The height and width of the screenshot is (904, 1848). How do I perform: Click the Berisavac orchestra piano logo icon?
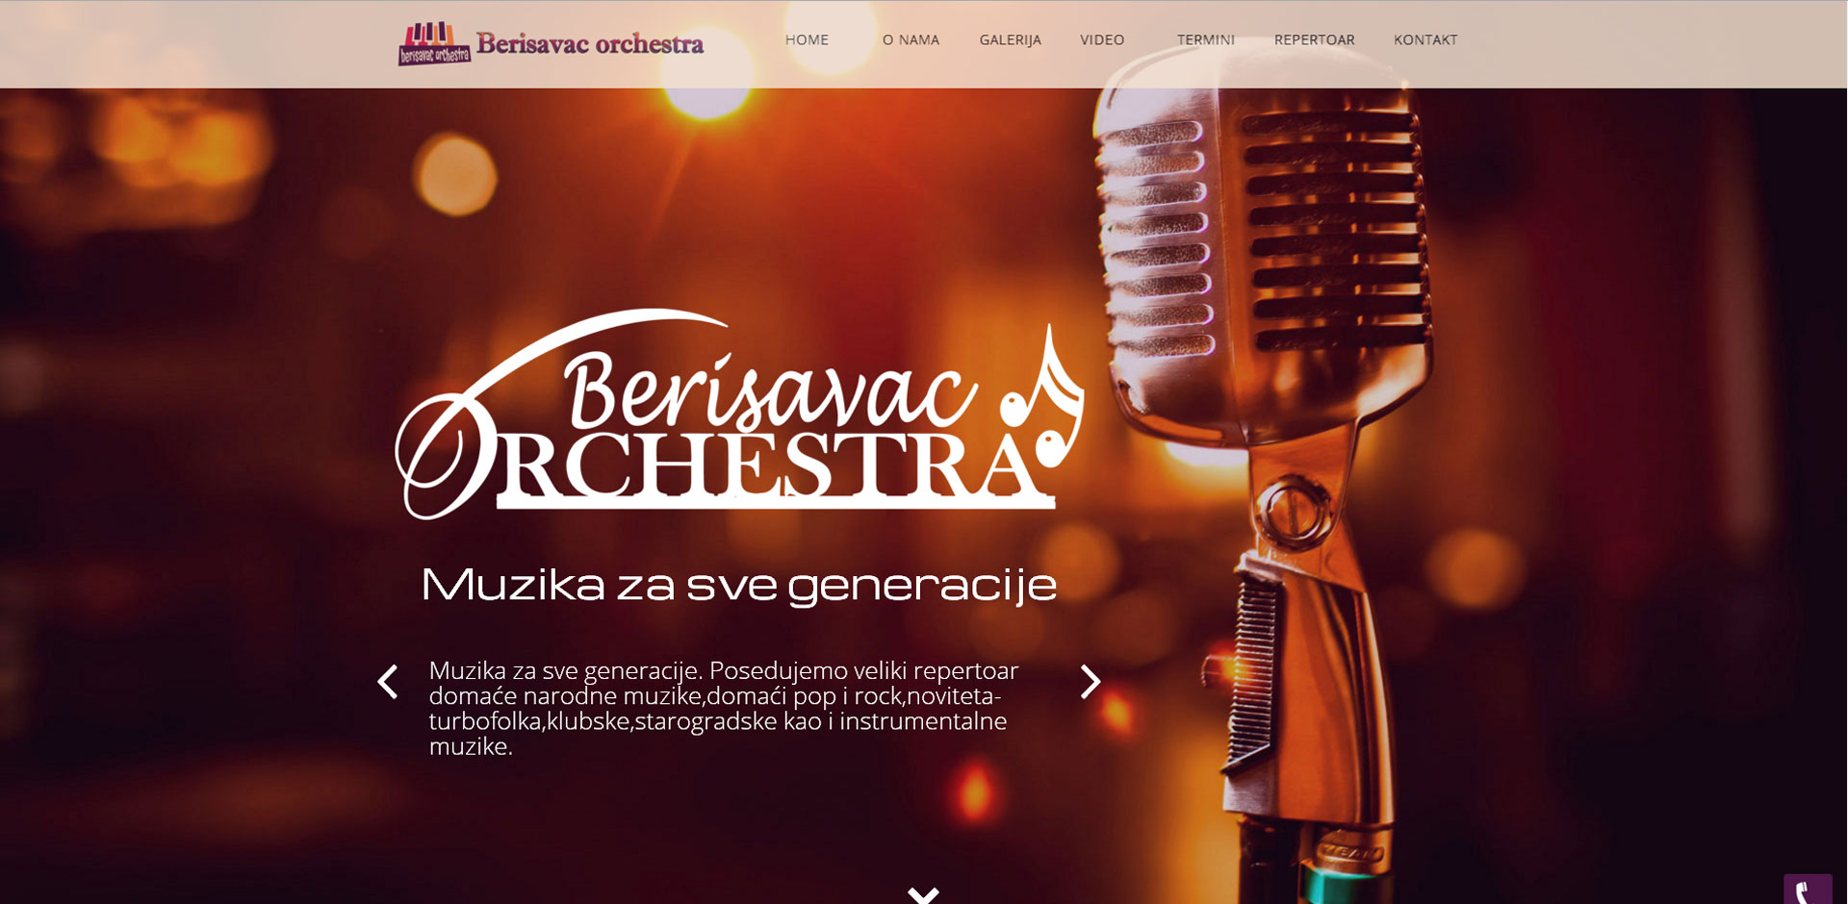434,43
